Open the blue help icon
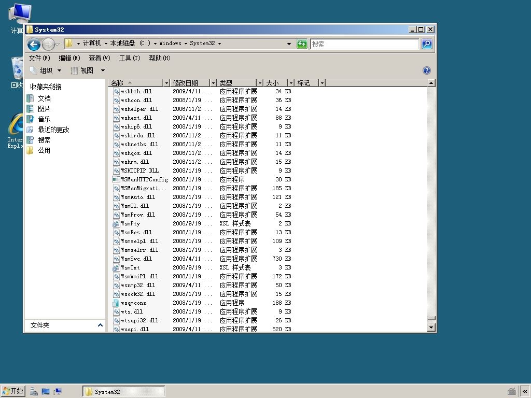This screenshot has height=398, width=531. point(426,70)
